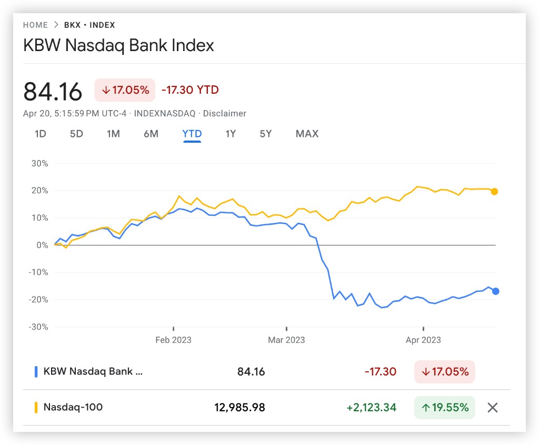
Task: Click the breadcrumb chevron after HOME
Action: [56, 25]
